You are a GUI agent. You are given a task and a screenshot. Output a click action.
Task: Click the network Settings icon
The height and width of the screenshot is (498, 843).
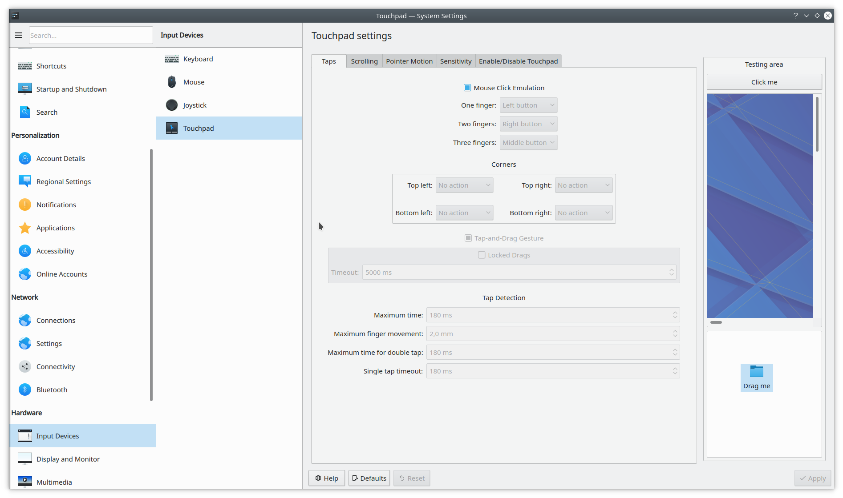pyautogui.click(x=25, y=343)
